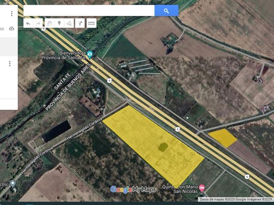This screenshot has width=274, height=205.
Task: Click the gray place pin at the bottom-left map edge
Action: coord(12,184)
